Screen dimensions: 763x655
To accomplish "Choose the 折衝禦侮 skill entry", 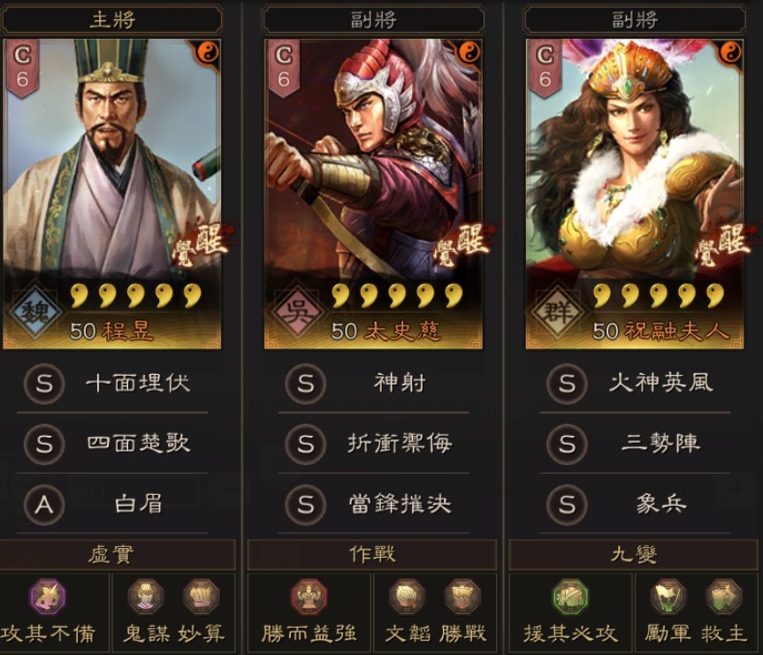I will click(373, 444).
